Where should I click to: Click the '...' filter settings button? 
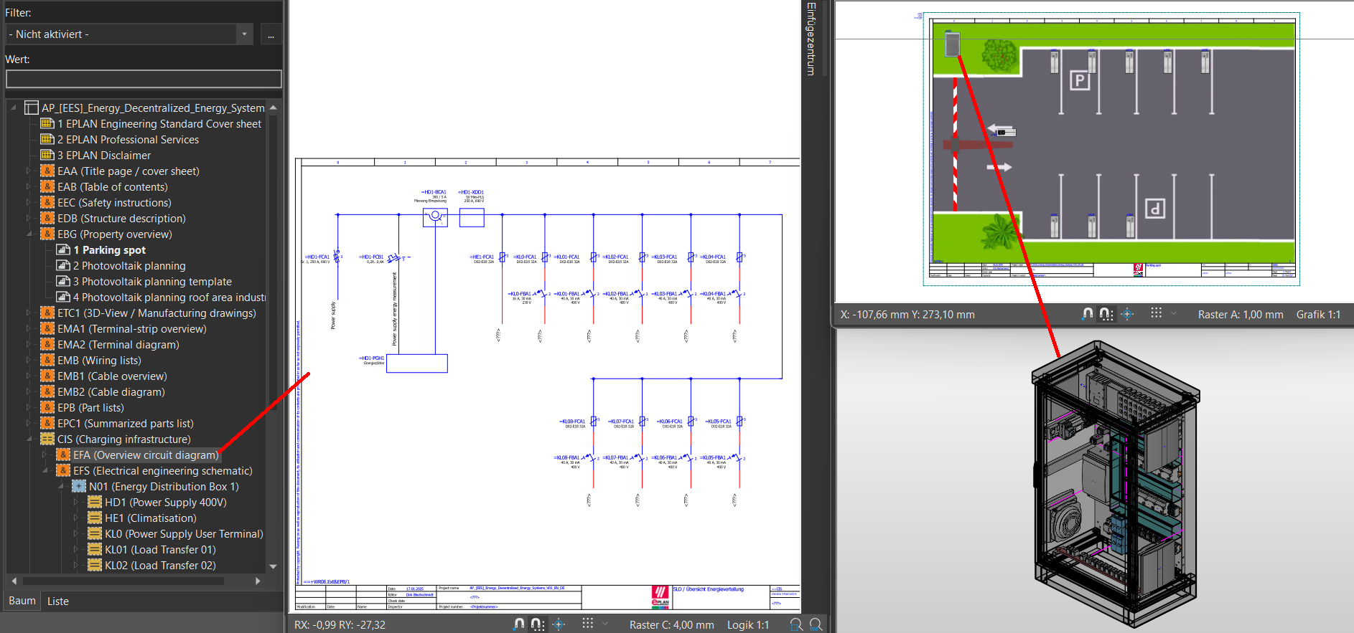click(271, 34)
